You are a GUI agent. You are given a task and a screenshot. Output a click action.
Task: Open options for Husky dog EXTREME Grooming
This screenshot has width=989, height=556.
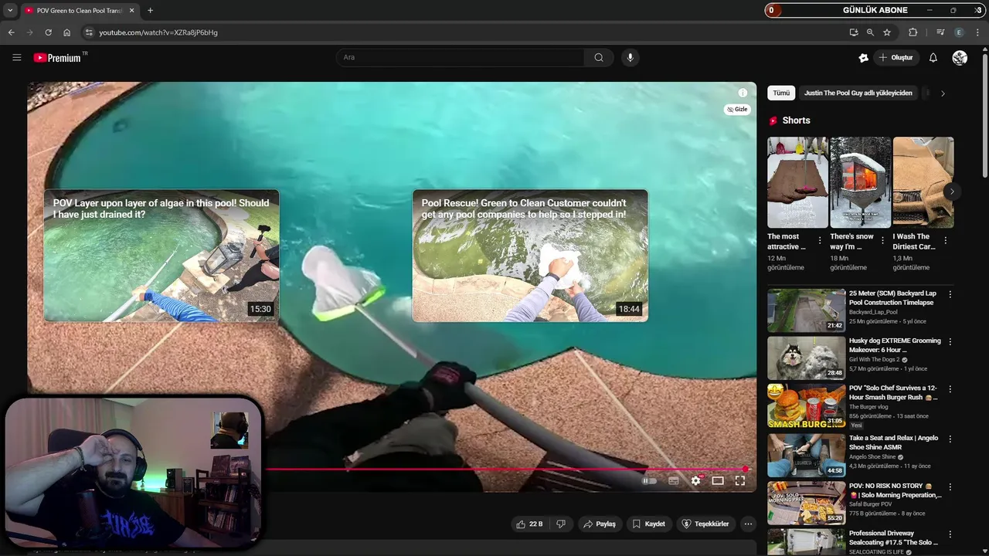[x=950, y=341]
